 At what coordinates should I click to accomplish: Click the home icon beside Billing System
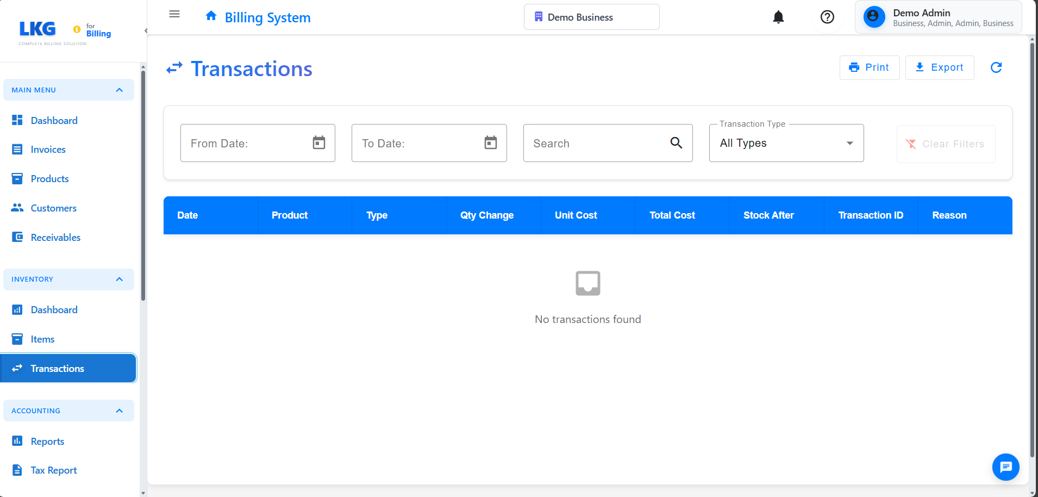211,16
